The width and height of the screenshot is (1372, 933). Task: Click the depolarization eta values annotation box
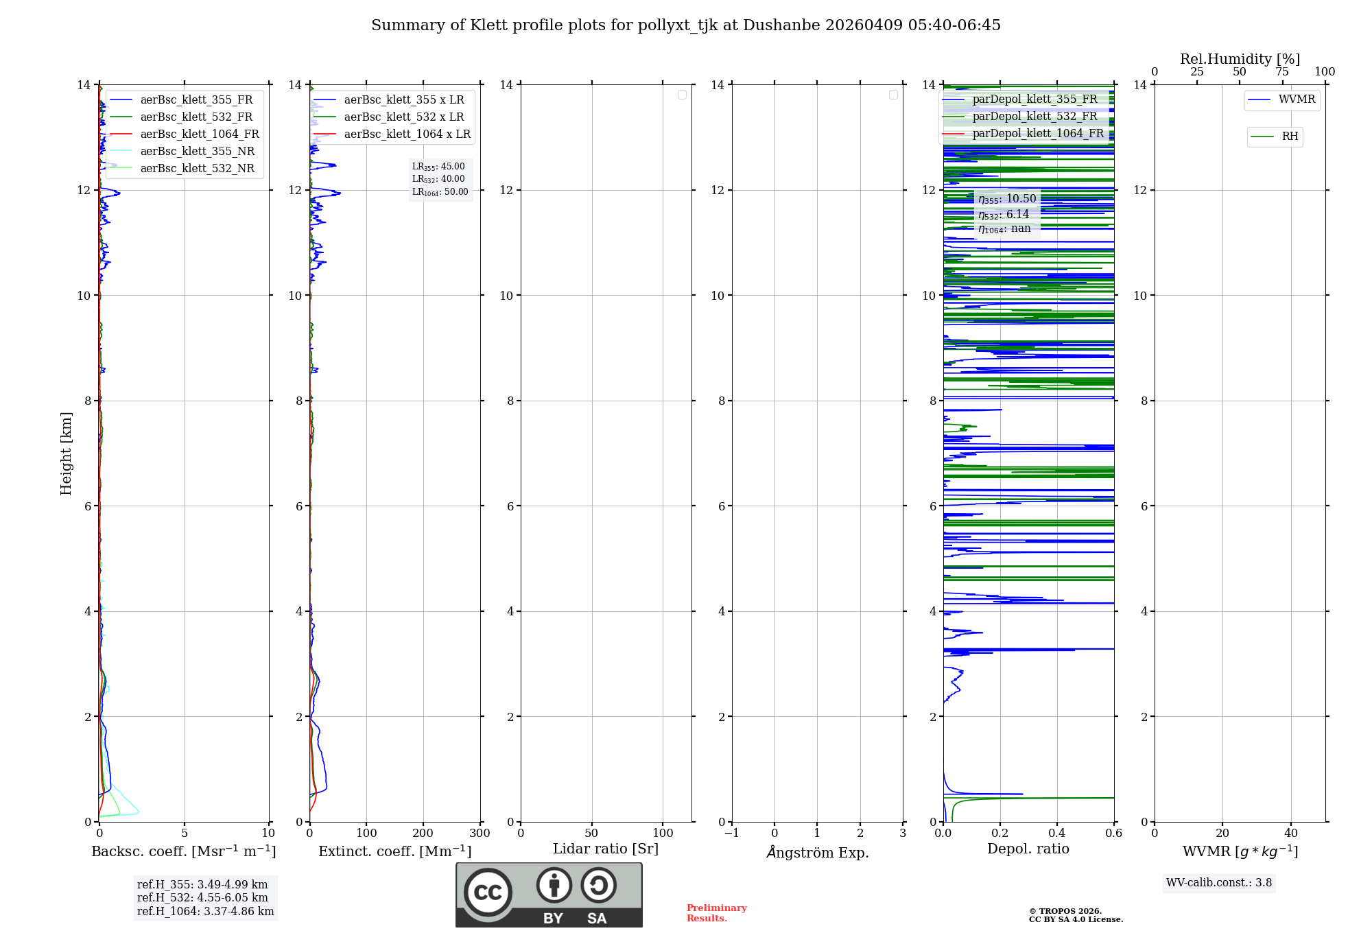pos(1006,213)
